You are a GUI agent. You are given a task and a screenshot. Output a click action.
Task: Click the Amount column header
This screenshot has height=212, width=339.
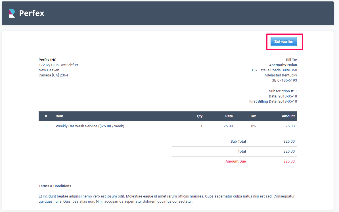(288, 116)
